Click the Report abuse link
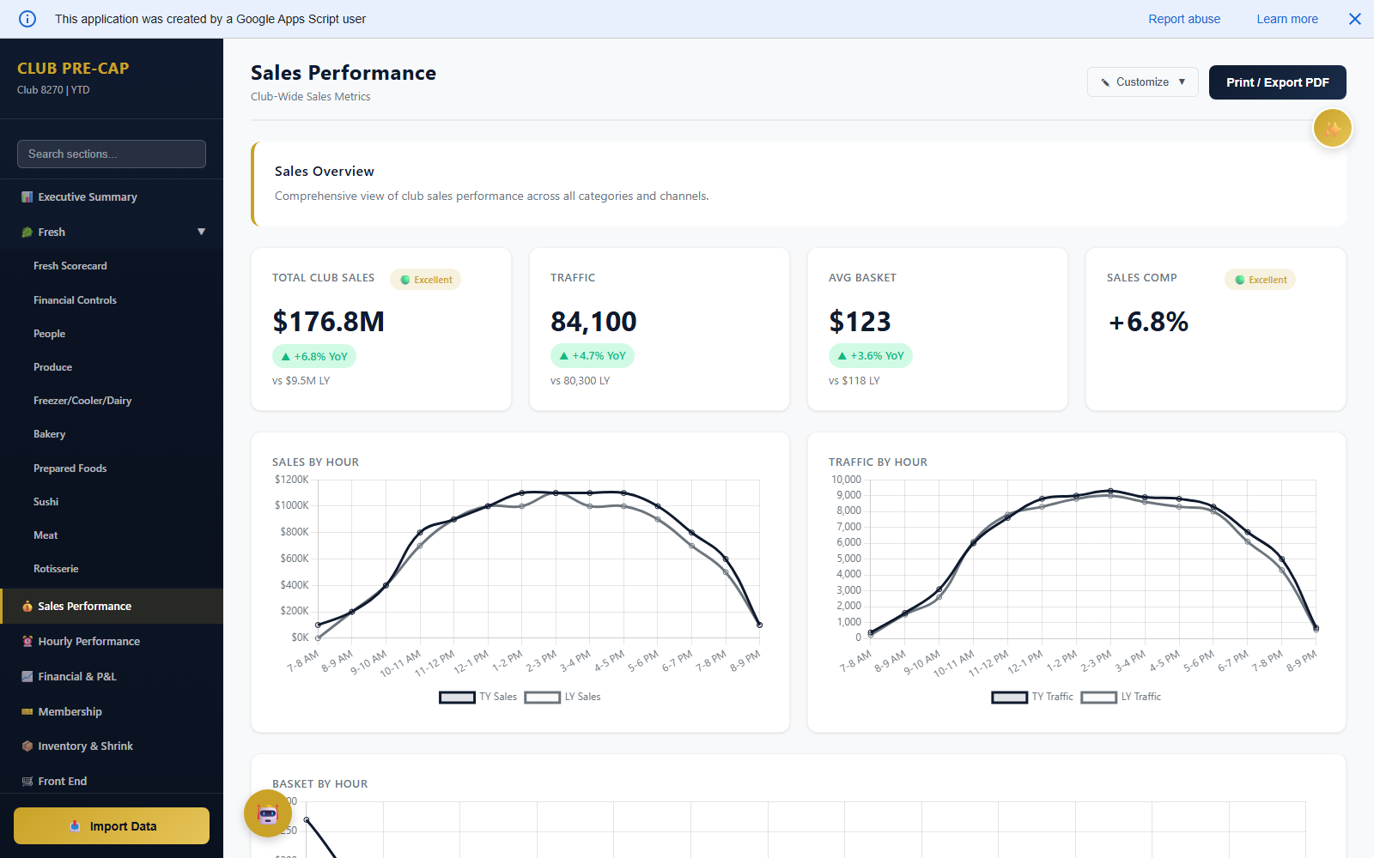The height and width of the screenshot is (858, 1374). [1184, 19]
